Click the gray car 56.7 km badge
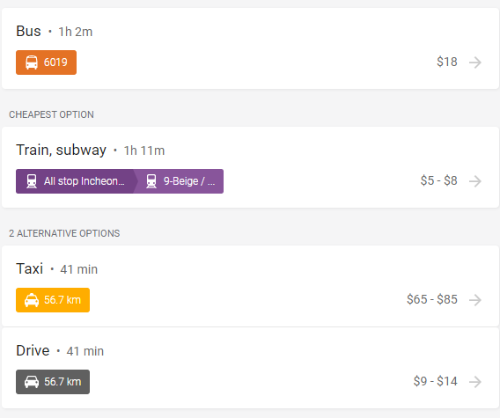Screen dimensions: 500x418 coord(53,382)
